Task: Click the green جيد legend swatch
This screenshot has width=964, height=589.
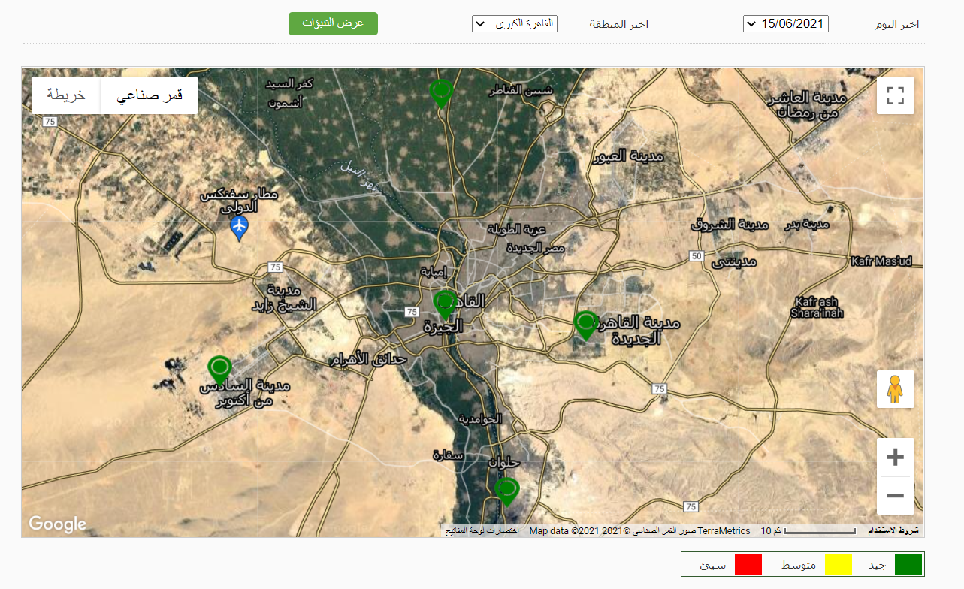Action: tap(908, 564)
